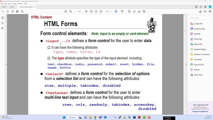The height and width of the screenshot is (120, 213).
Task: Open the attachments paperclip panel icon
Action: (x=2, y=28)
